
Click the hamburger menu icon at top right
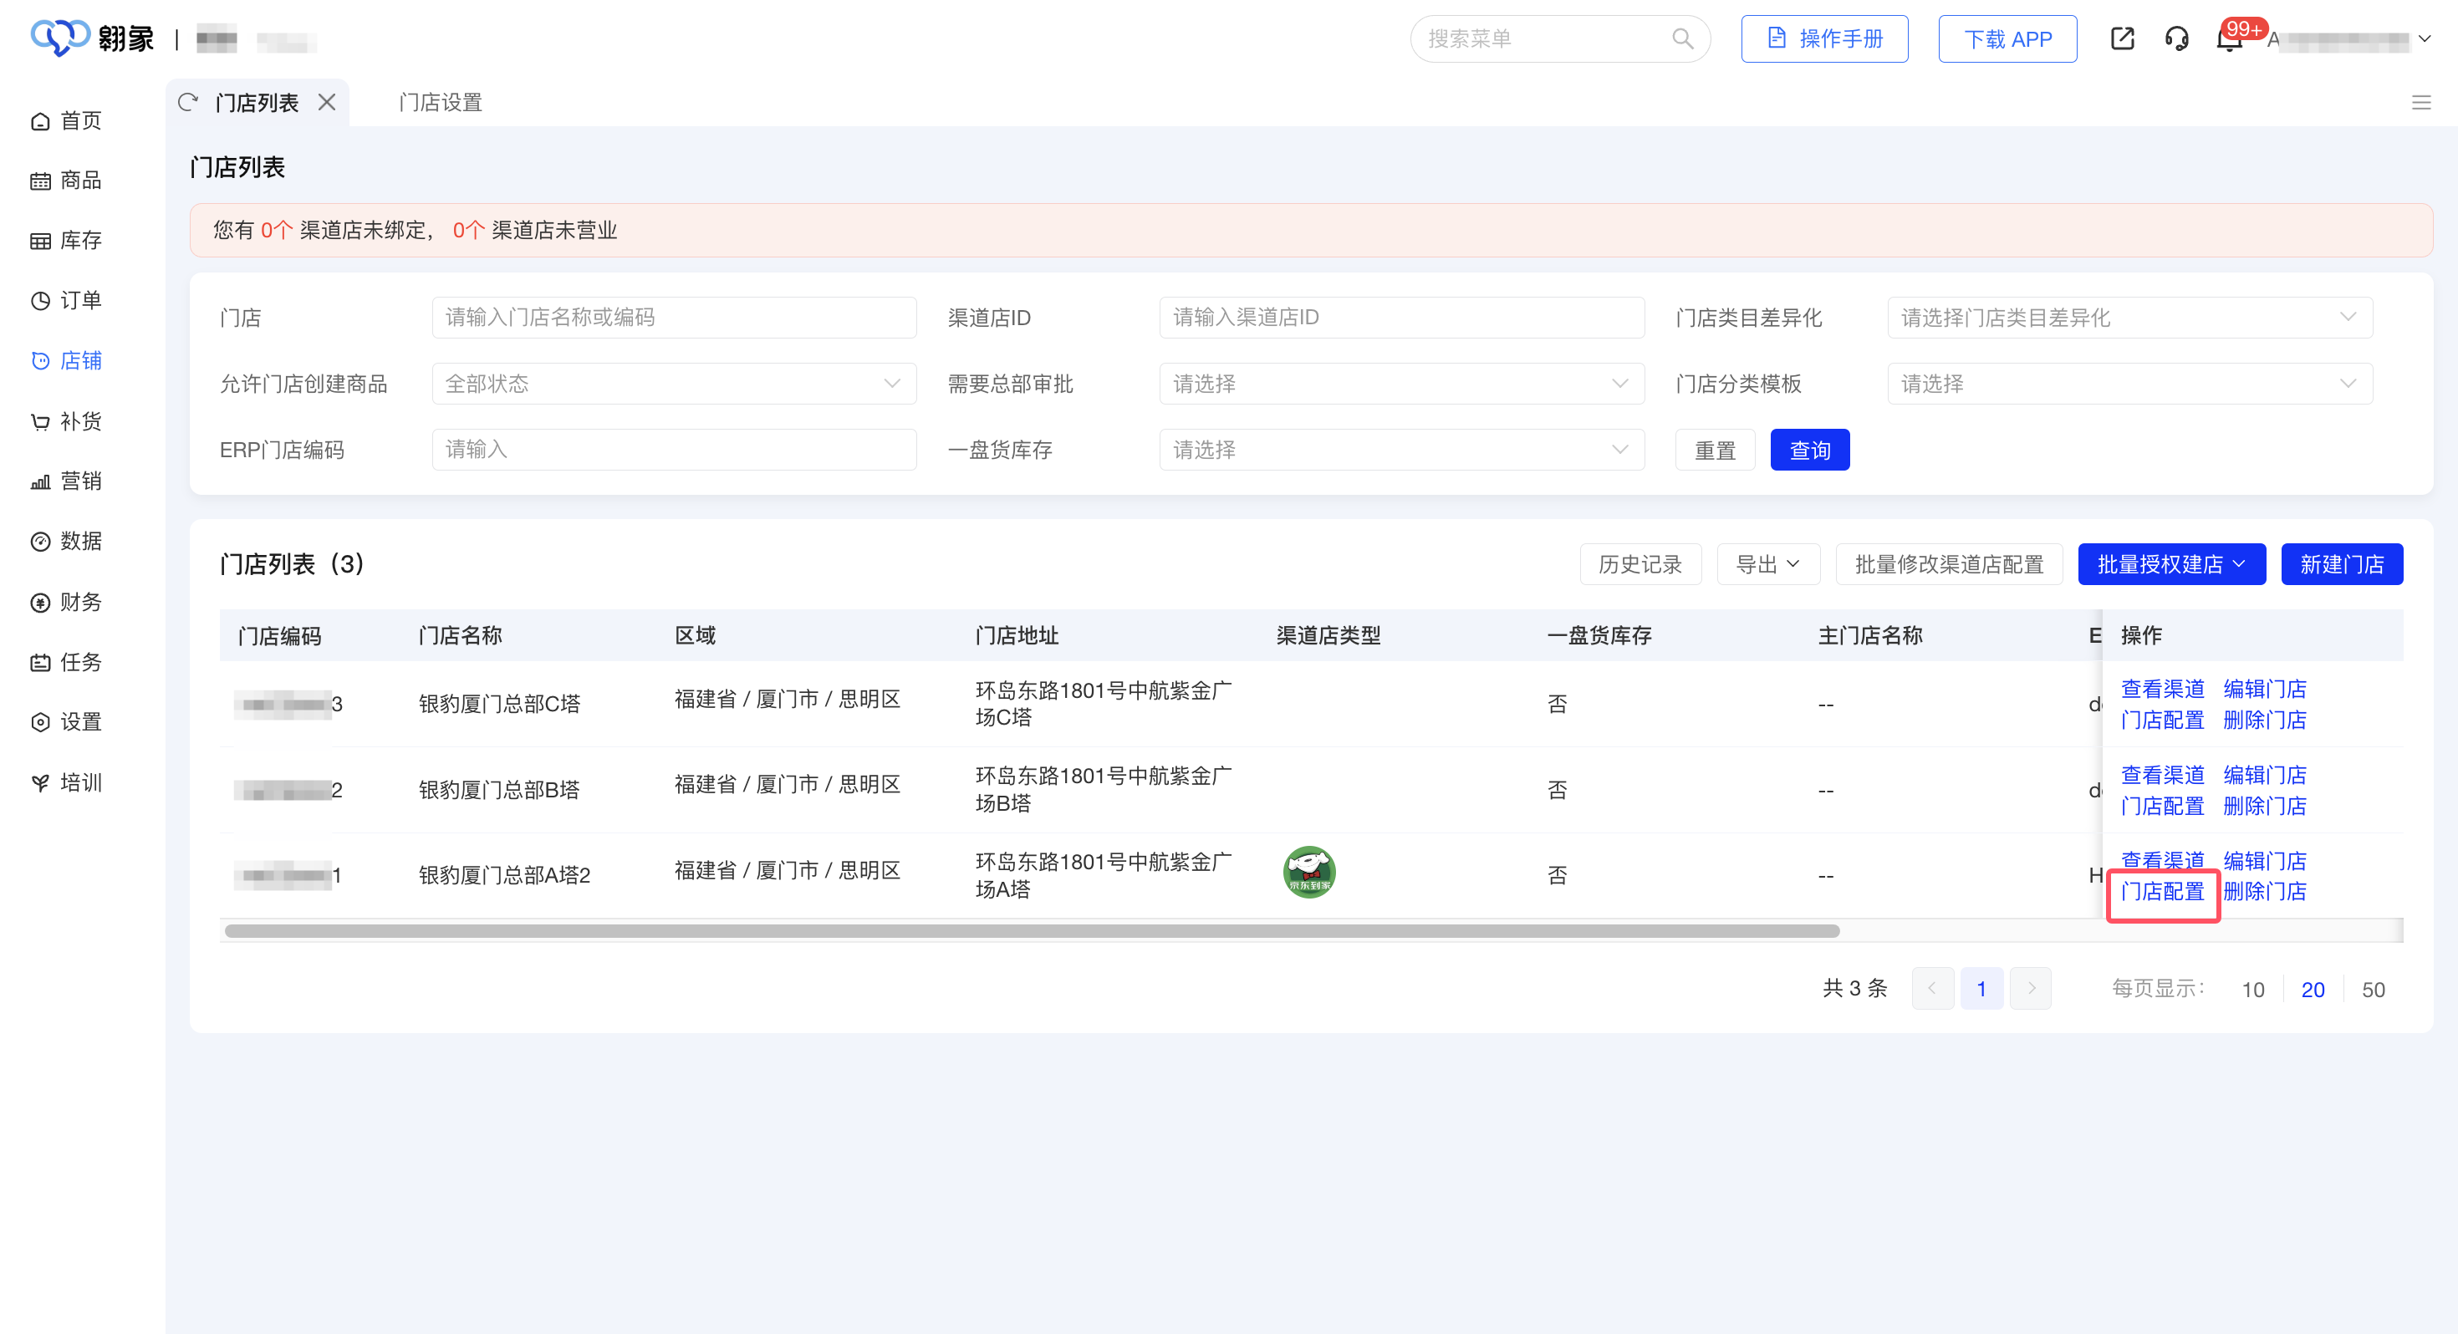click(x=2423, y=102)
